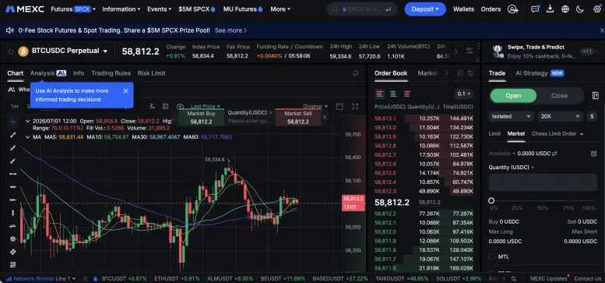Set quantity slider to 50% mark
This screenshot has height=283, width=605.
(x=543, y=200)
